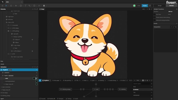Add a new Listener
This screenshot has width=178, height=100.
click(x=37, y=73)
